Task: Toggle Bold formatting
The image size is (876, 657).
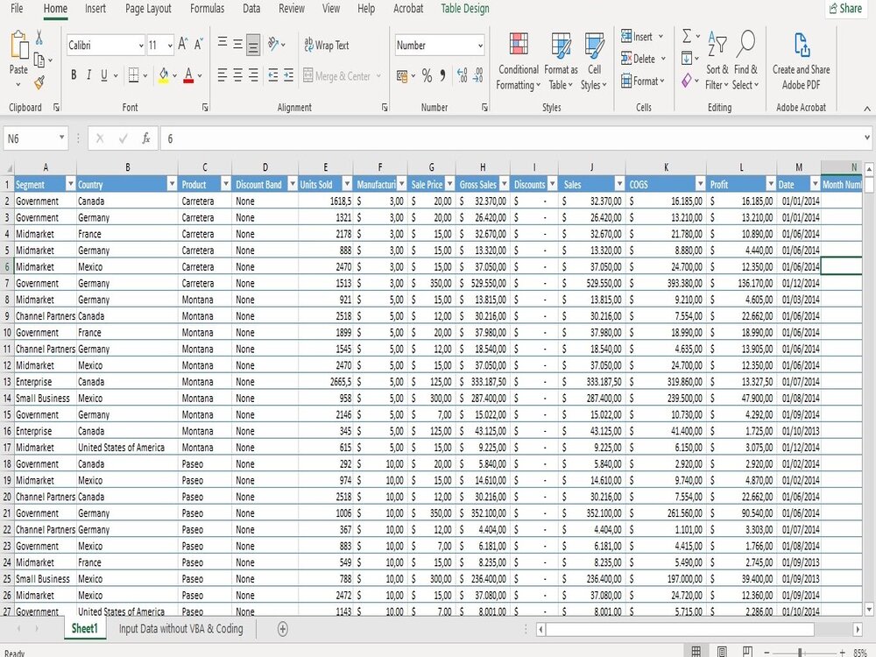Action: point(74,74)
